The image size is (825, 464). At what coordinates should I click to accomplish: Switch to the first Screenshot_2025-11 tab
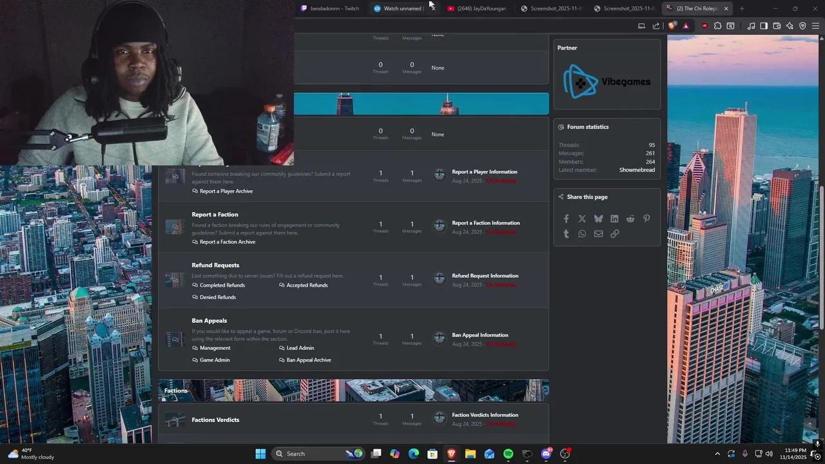pos(551,8)
